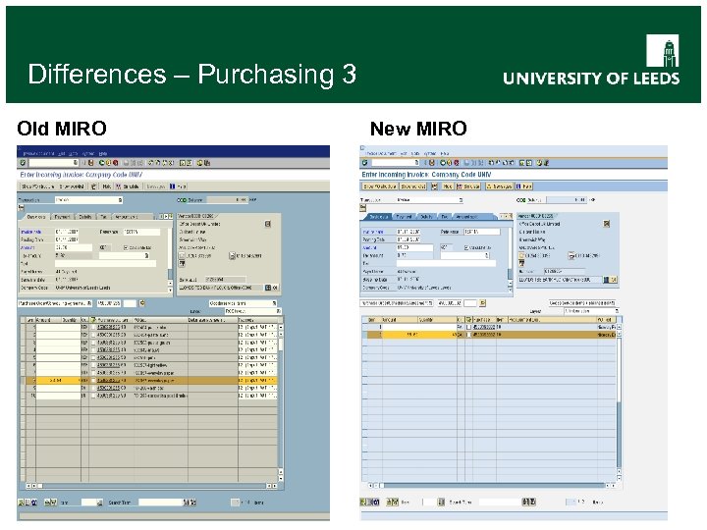Screen dimensions: 707x530
Task: Click binoculars search icon below Old MIRO item table
Action: click(187, 503)
